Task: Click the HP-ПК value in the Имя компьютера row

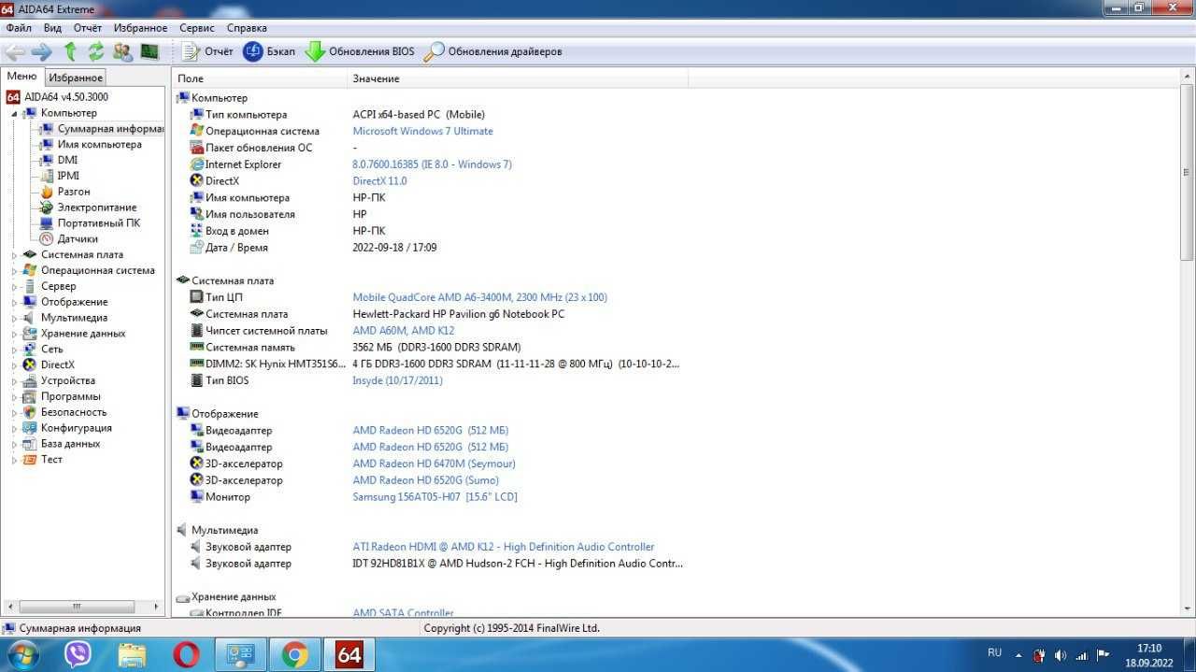Action: 369,198
